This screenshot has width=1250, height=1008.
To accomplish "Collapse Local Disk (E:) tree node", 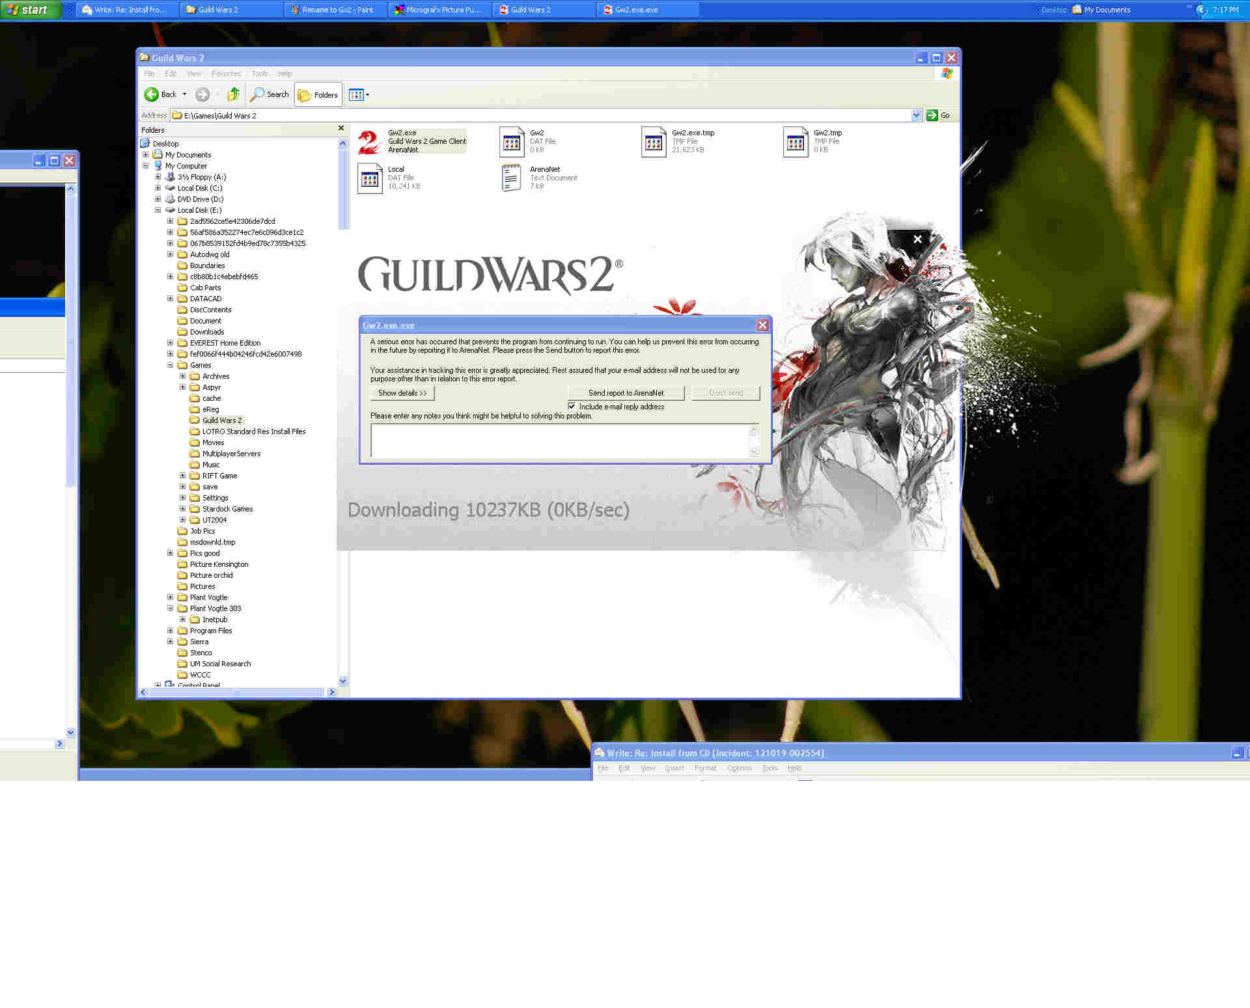I will [158, 210].
